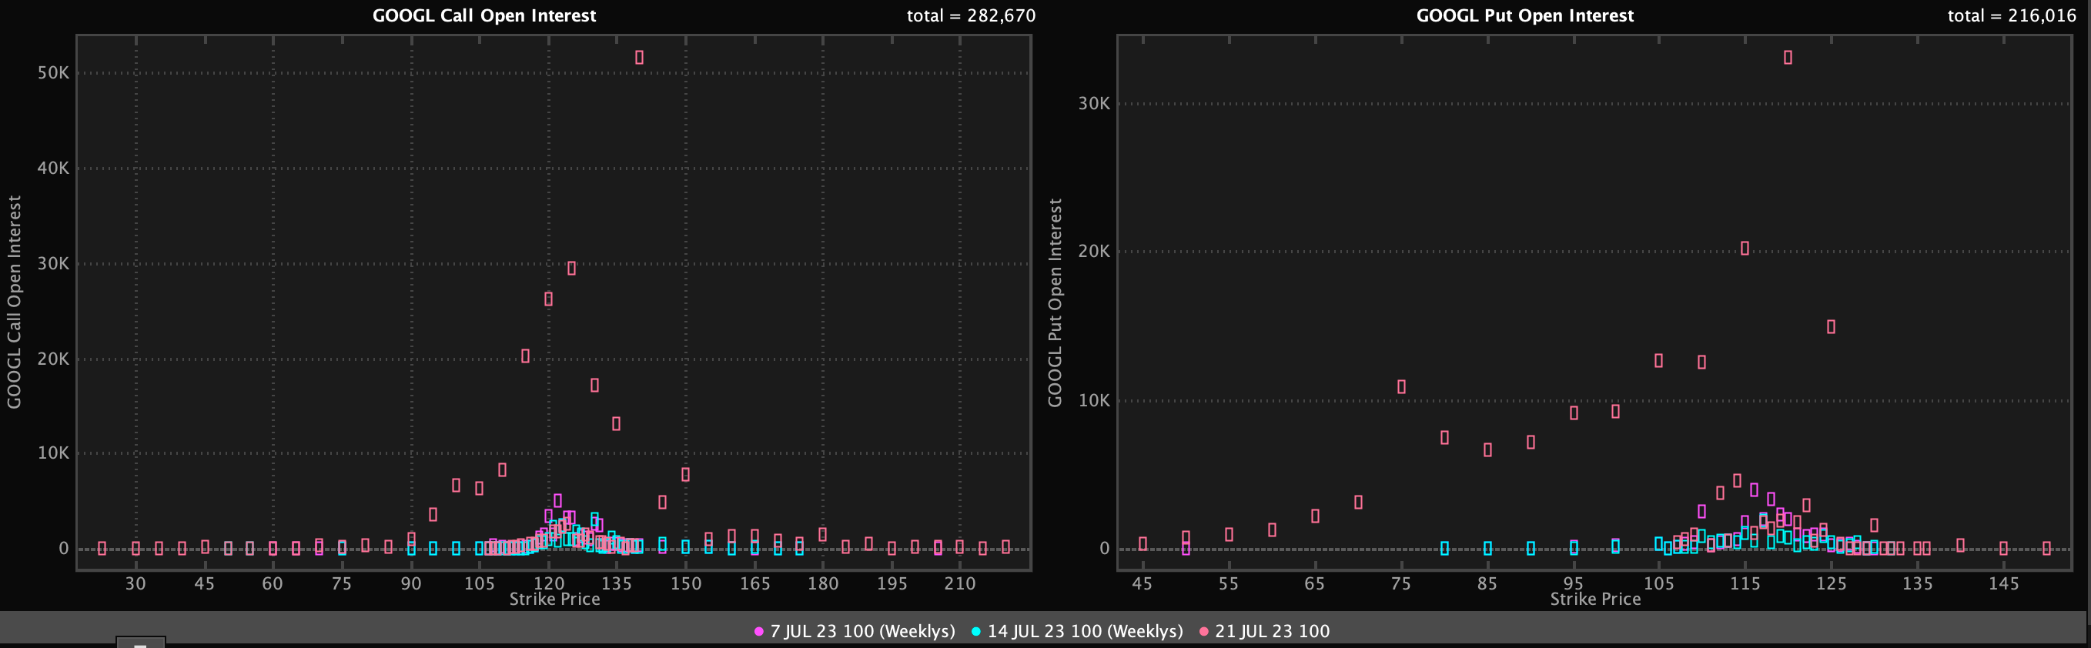Select the put marker near 13K at strike 105
Screen dimensions: 2091x648
[x=1658, y=361]
